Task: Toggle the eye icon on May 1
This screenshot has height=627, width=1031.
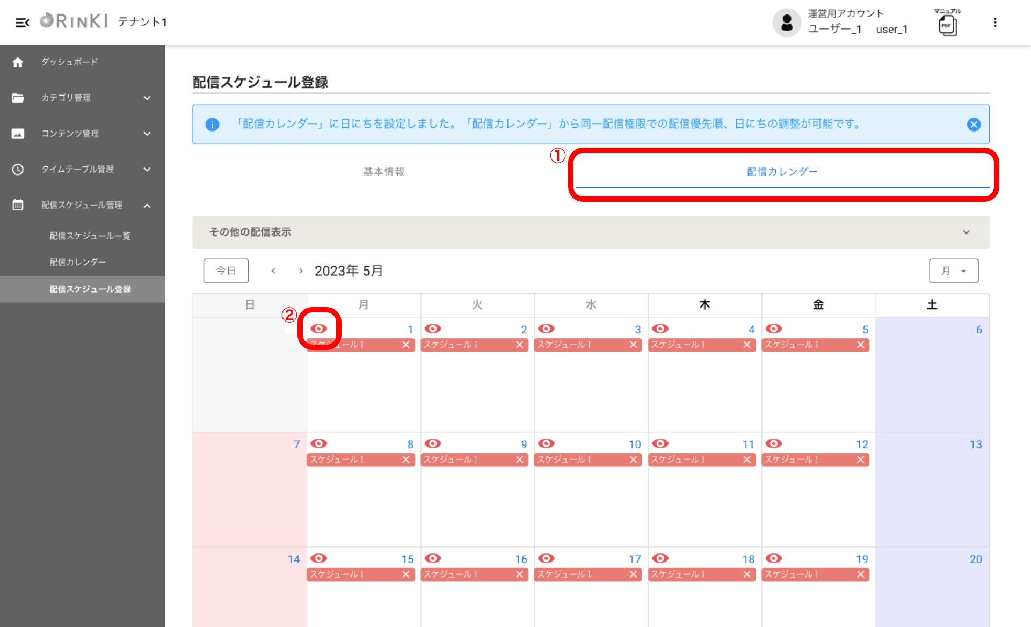Action: [x=319, y=329]
